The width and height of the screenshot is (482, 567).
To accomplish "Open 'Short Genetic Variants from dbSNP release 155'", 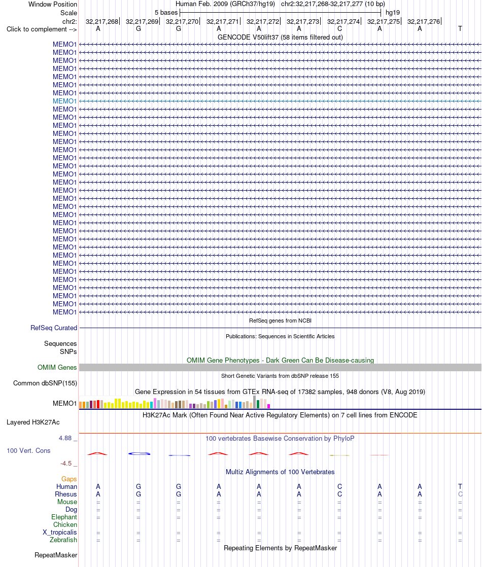I will [x=280, y=376].
